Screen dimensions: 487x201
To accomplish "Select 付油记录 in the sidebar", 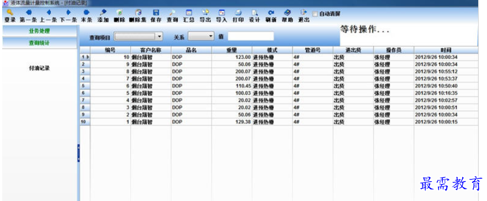I will point(39,68).
